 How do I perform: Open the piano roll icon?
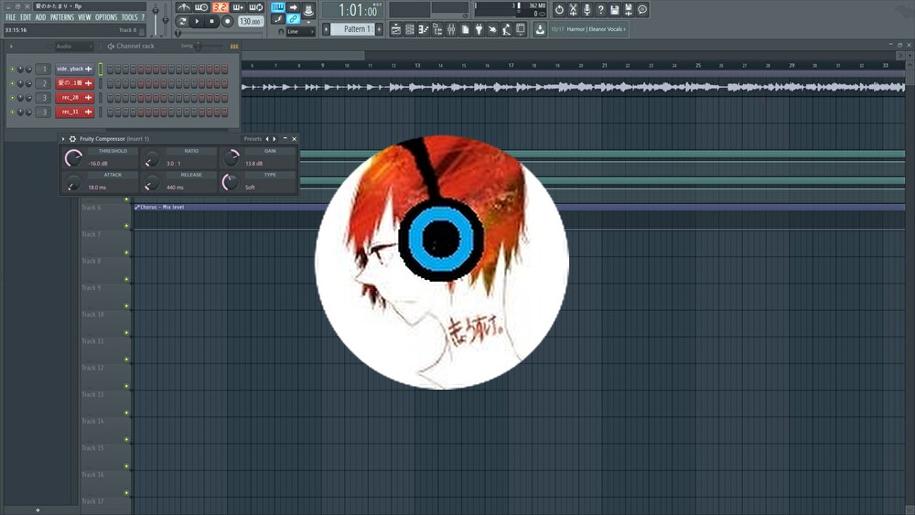tap(423, 29)
